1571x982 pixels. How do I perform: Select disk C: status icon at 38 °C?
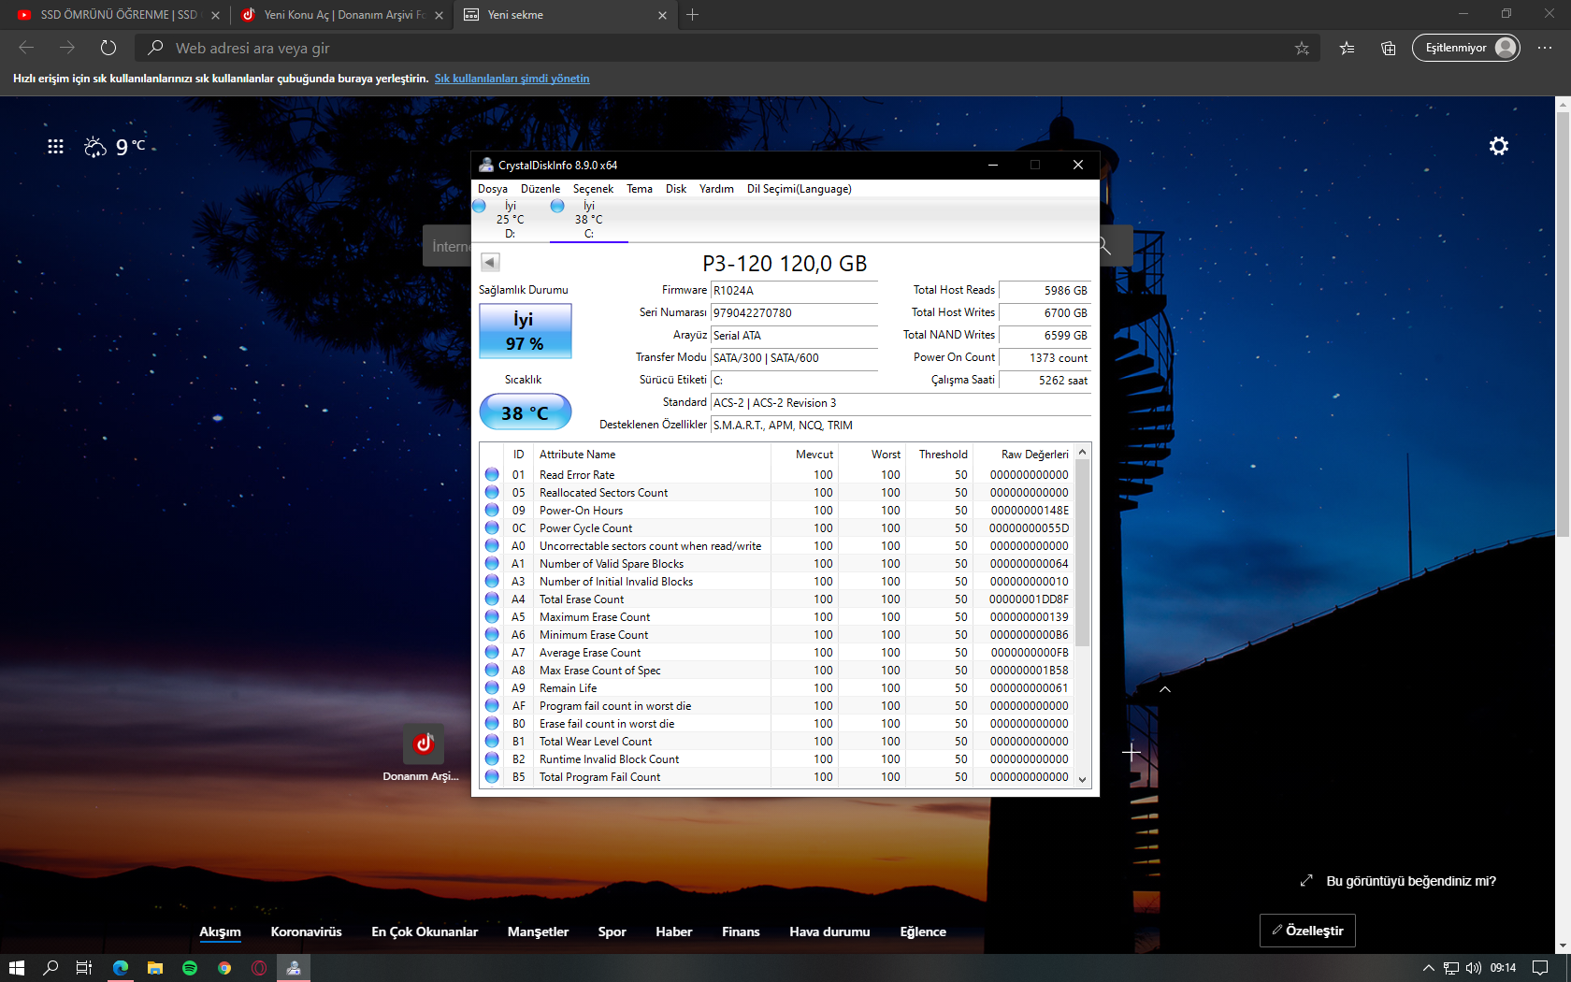[x=557, y=206]
